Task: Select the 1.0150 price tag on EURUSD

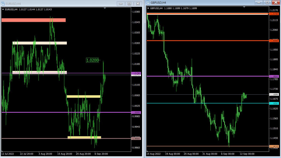Action: click(136, 73)
